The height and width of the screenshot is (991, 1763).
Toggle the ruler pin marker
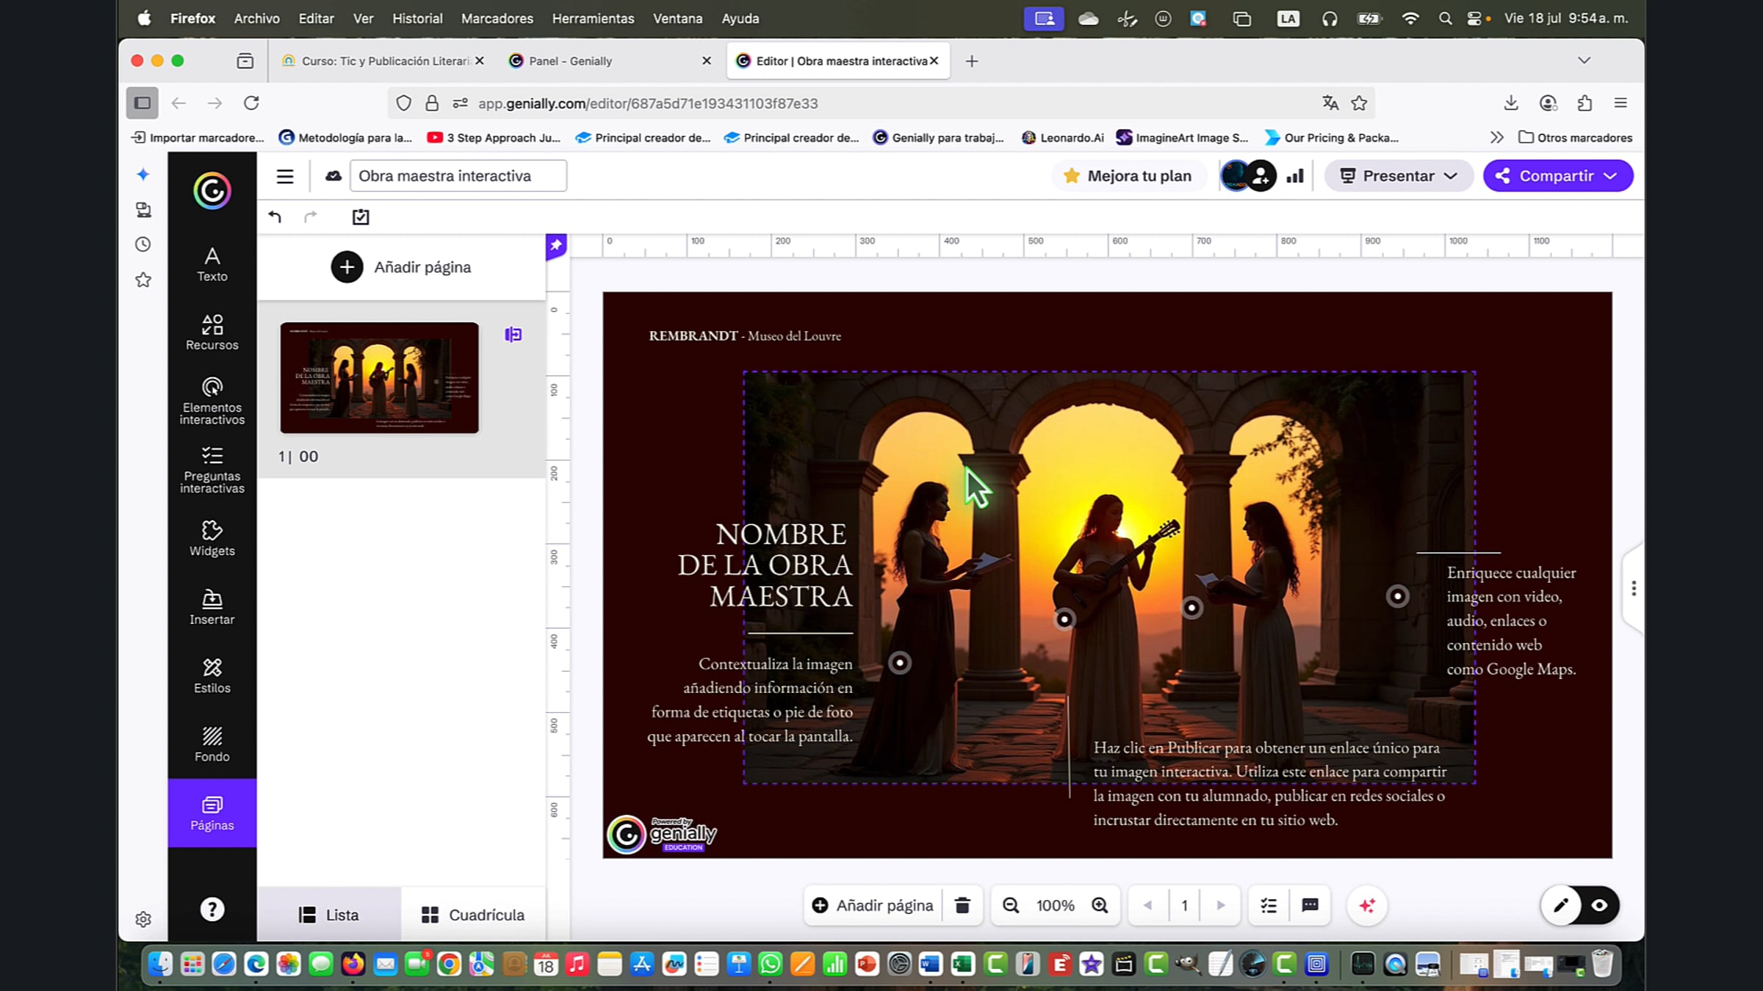click(x=556, y=246)
